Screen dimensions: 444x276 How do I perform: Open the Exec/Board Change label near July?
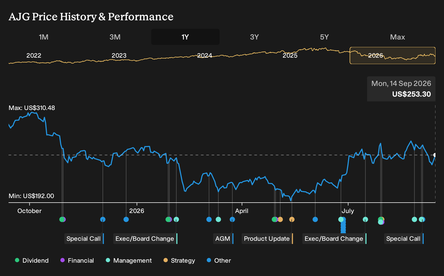tap(334, 239)
